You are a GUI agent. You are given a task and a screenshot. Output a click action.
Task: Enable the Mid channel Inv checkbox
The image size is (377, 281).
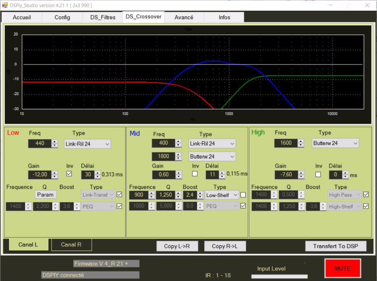[x=195, y=174]
